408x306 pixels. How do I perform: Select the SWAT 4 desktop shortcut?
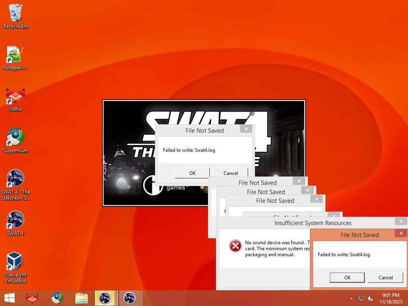point(16,223)
